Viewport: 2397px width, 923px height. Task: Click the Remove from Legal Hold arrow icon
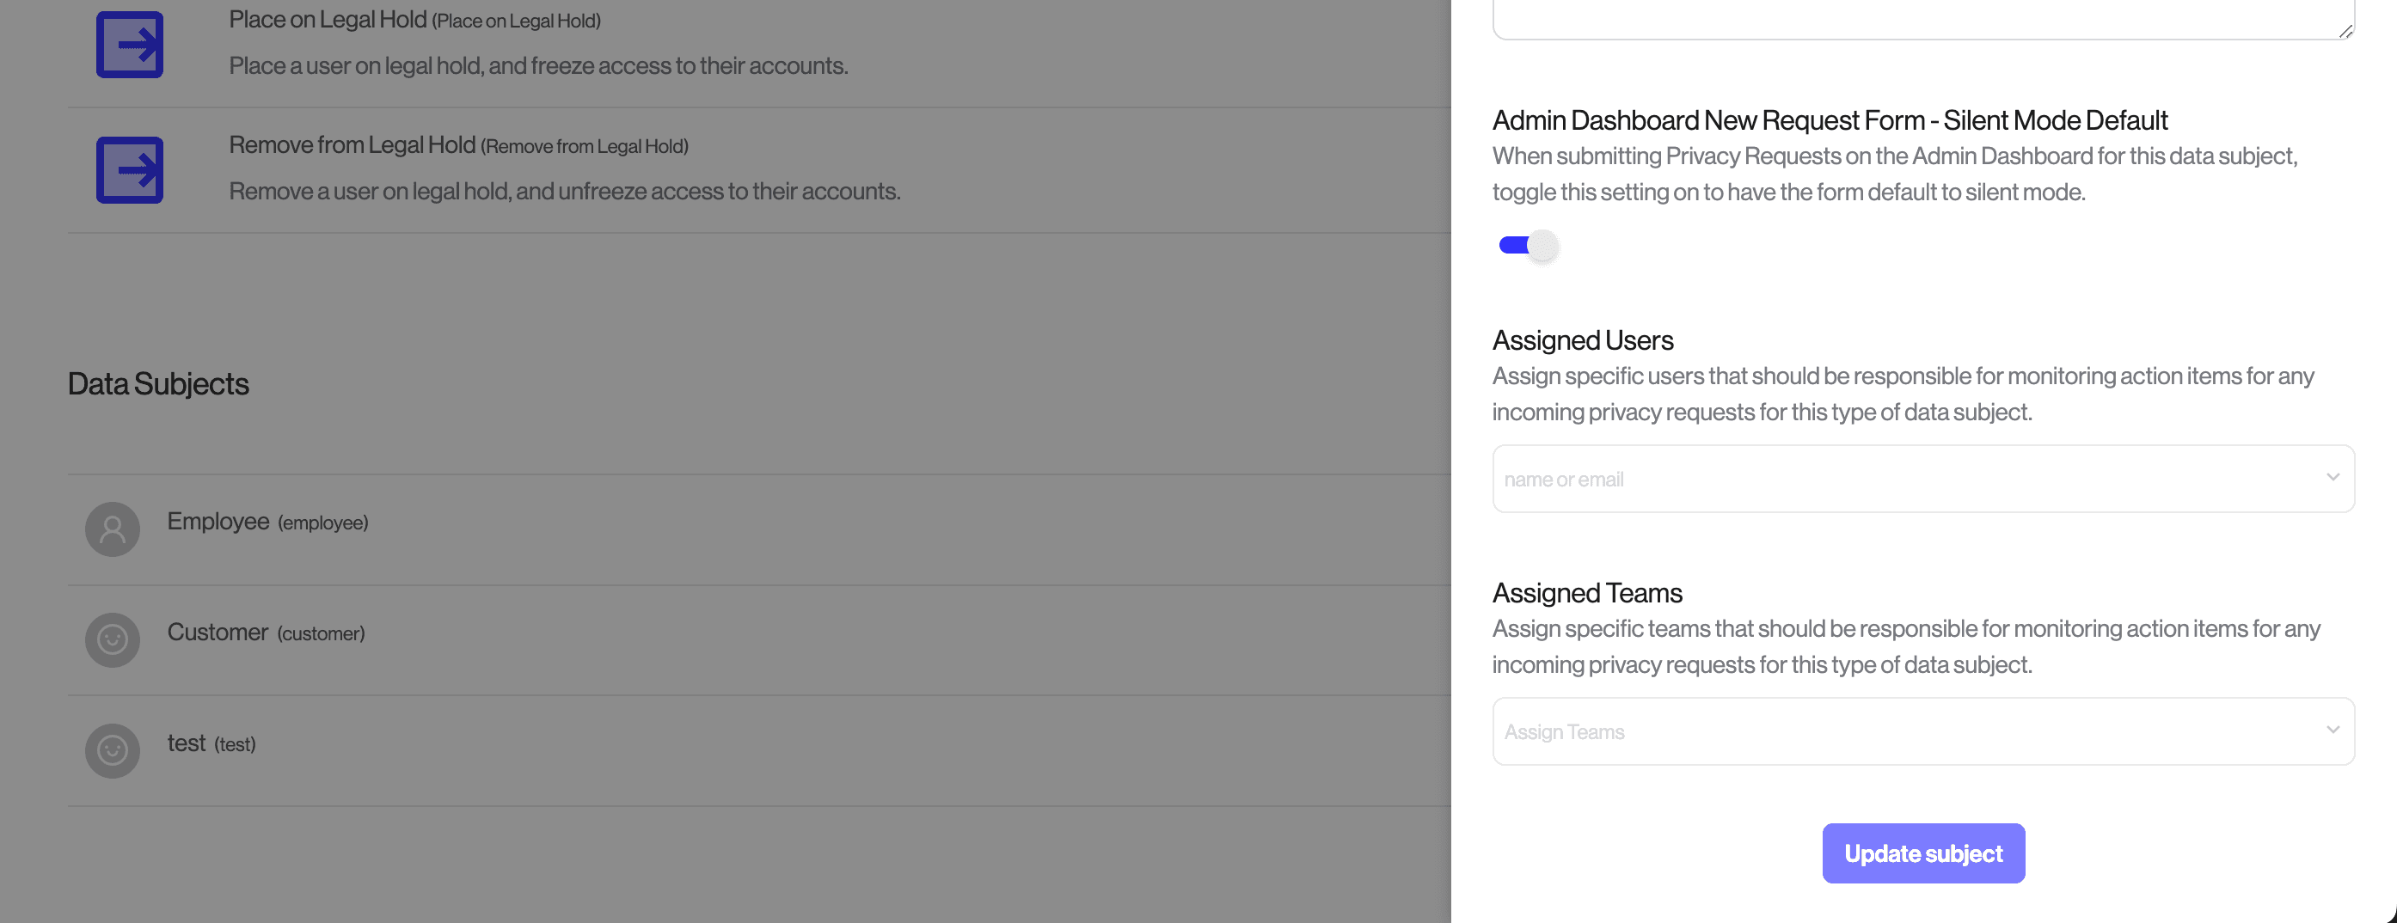[x=129, y=170]
